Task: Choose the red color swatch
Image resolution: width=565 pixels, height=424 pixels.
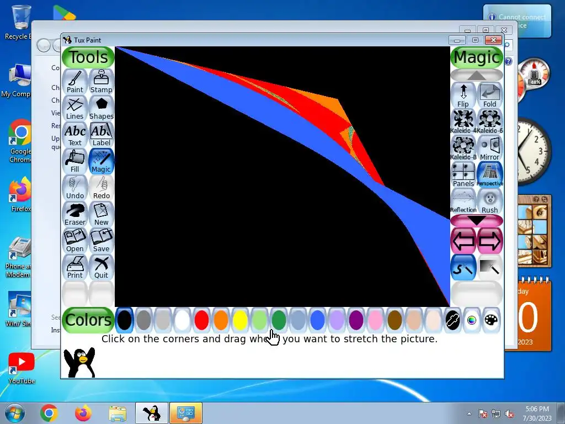Action: click(201, 320)
